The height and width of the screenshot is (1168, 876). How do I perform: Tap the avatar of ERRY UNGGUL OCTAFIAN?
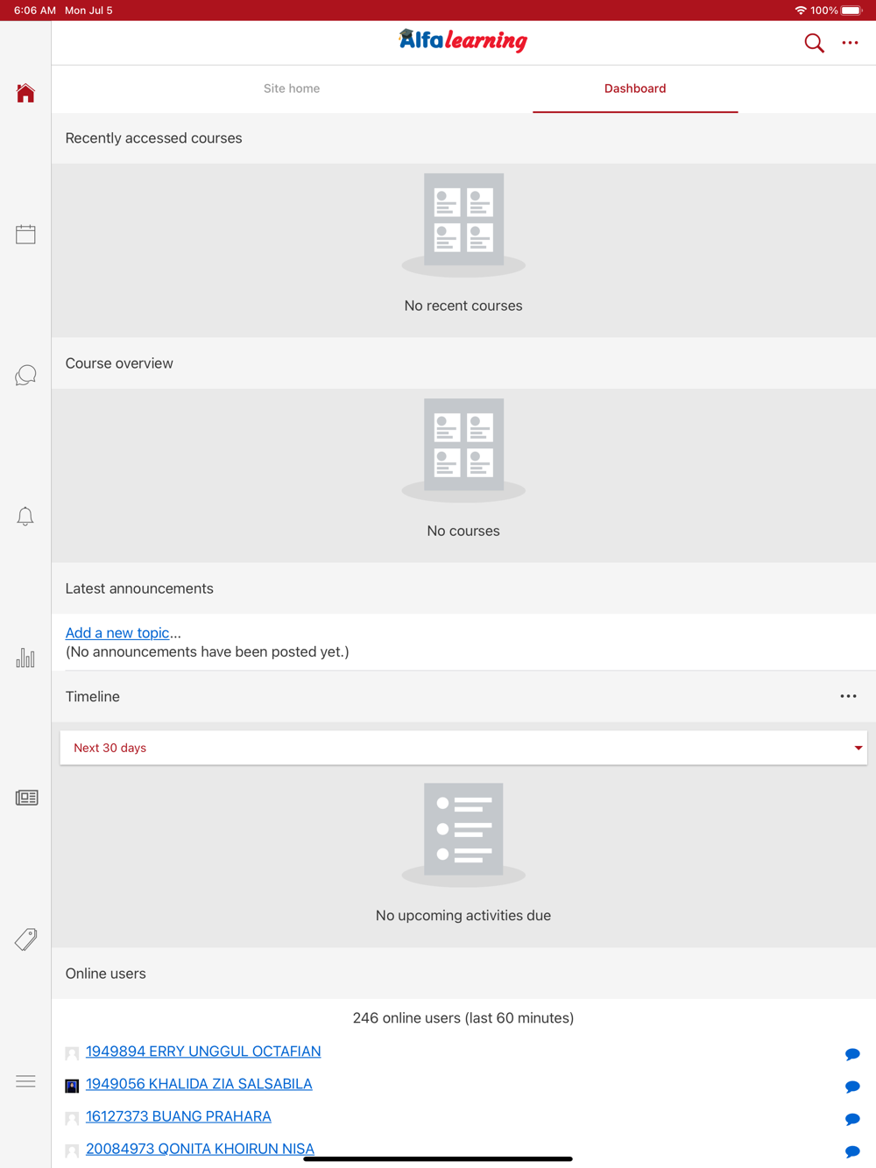pos(72,1053)
